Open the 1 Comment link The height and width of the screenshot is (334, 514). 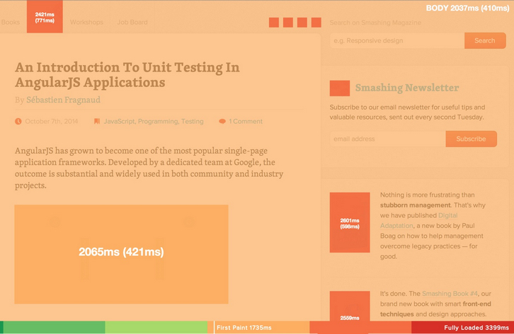[x=246, y=121]
